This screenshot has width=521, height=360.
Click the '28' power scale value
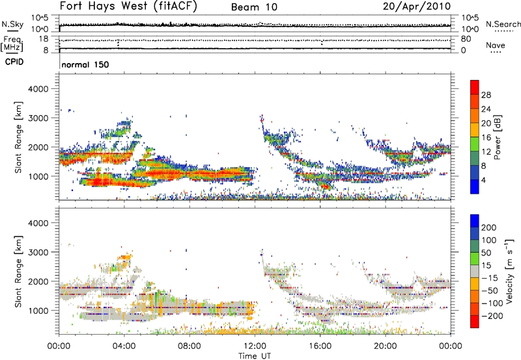coord(486,95)
